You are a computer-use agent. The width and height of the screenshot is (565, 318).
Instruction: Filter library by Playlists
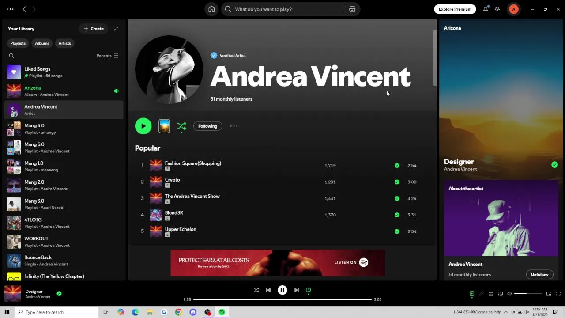[18, 43]
